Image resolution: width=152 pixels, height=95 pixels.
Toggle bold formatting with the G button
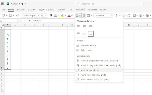point(51,15)
